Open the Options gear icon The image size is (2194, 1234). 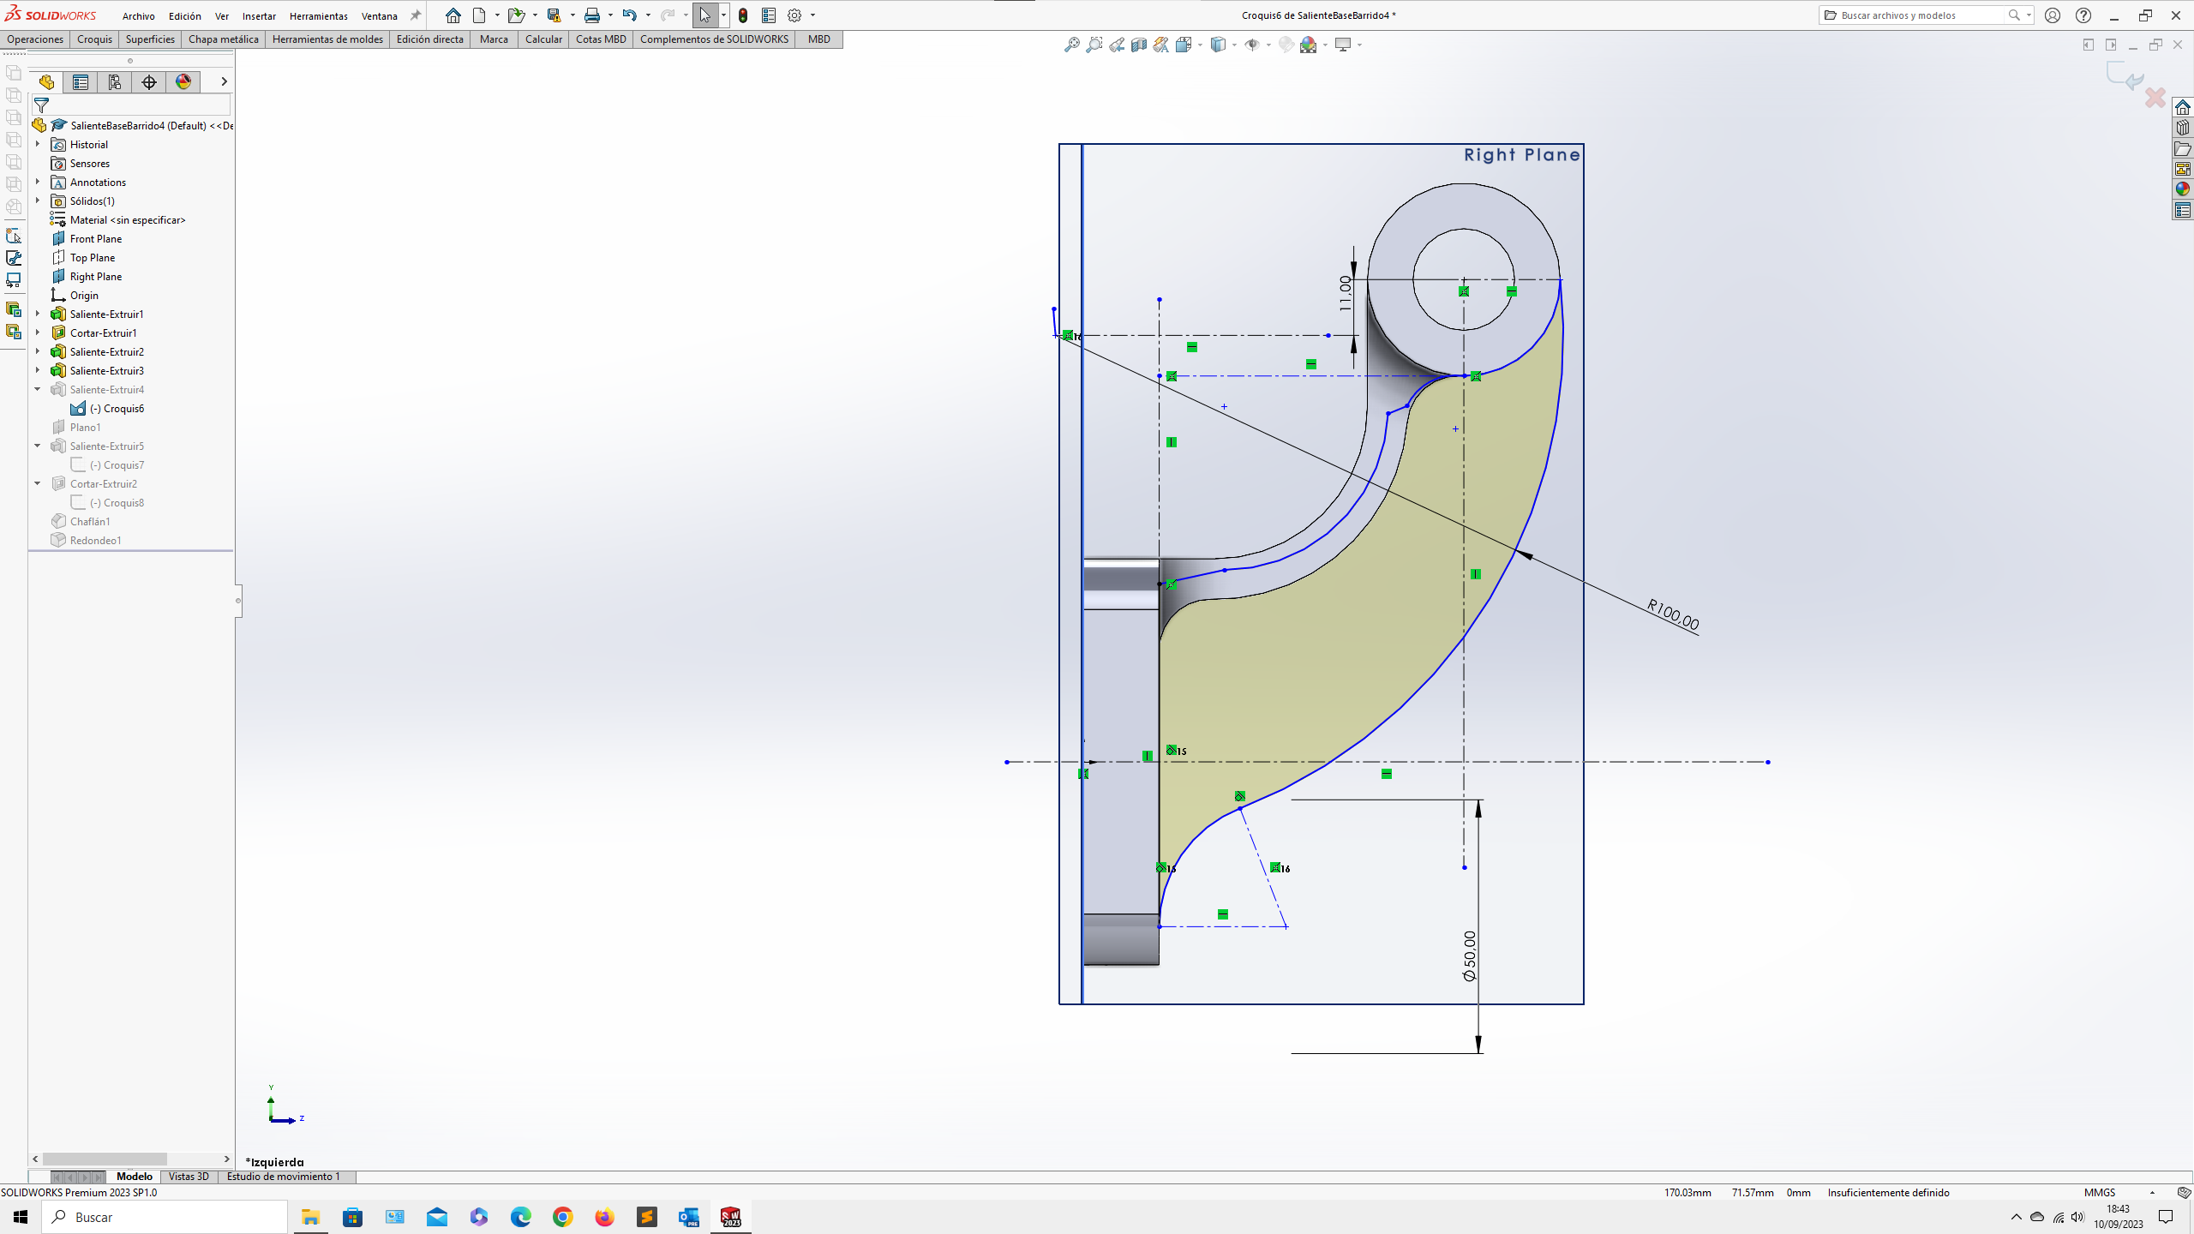click(794, 15)
